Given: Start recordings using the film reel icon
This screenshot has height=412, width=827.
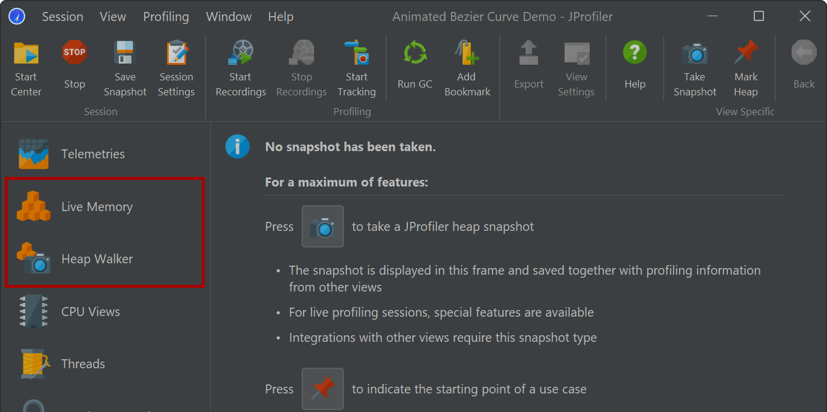Looking at the screenshot, I should click(x=241, y=53).
